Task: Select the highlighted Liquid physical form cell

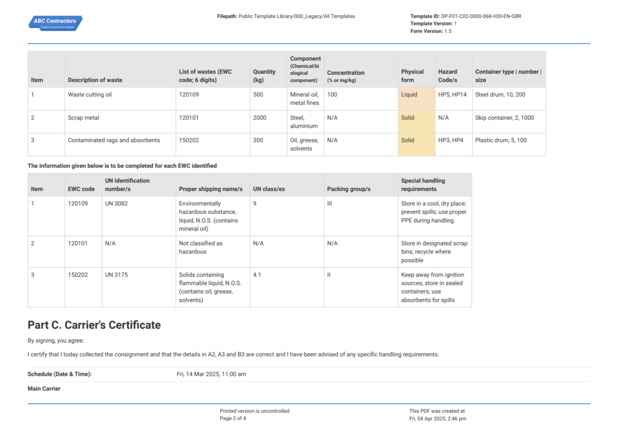Action: point(416,94)
